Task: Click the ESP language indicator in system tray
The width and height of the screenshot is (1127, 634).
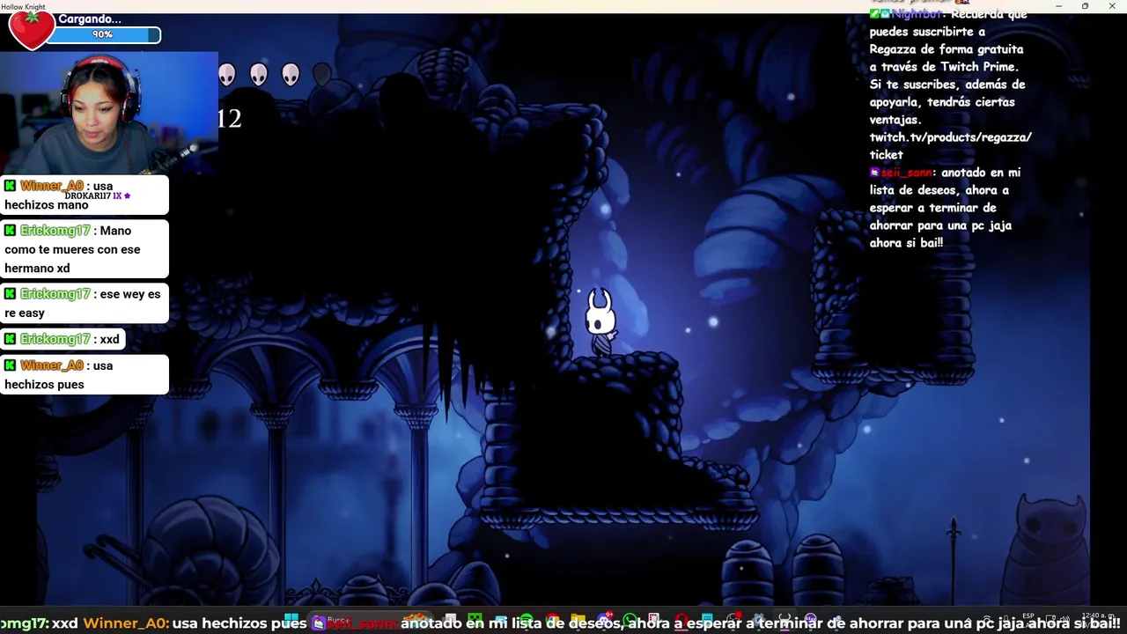Action: [x=1028, y=617]
